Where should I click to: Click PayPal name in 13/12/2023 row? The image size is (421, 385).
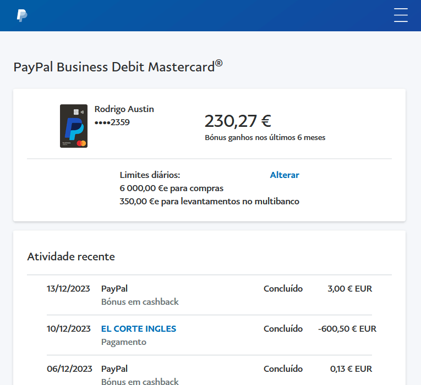coord(114,289)
